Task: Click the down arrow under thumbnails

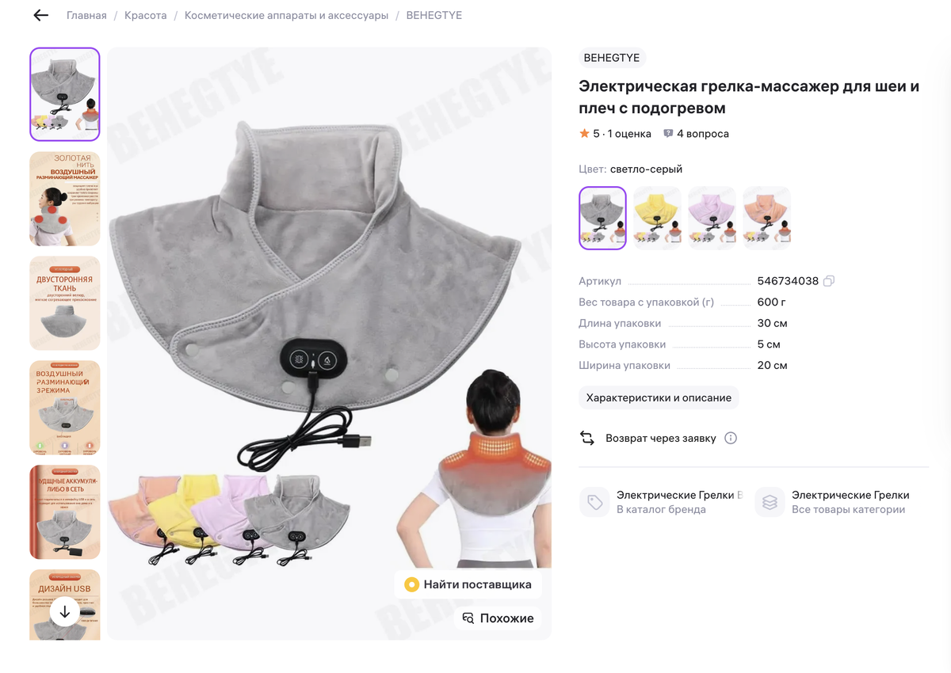Action: tap(65, 611)
